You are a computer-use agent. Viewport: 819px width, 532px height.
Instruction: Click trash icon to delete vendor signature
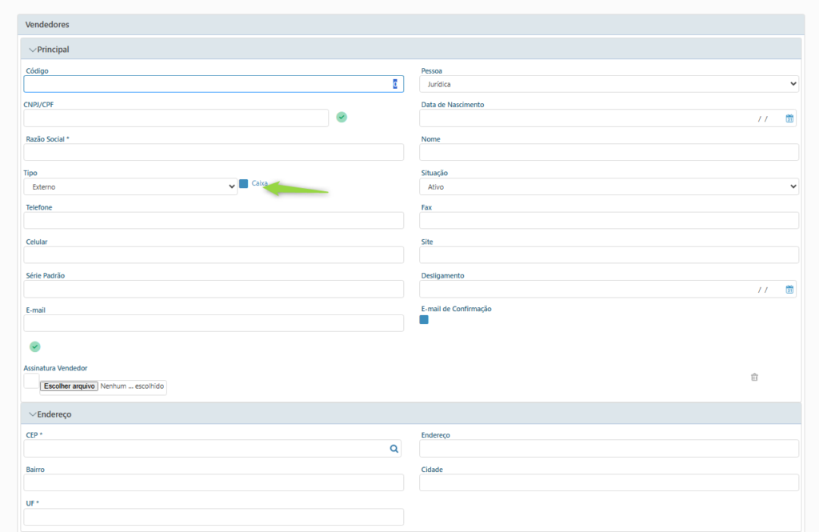(x=754, y=377)
